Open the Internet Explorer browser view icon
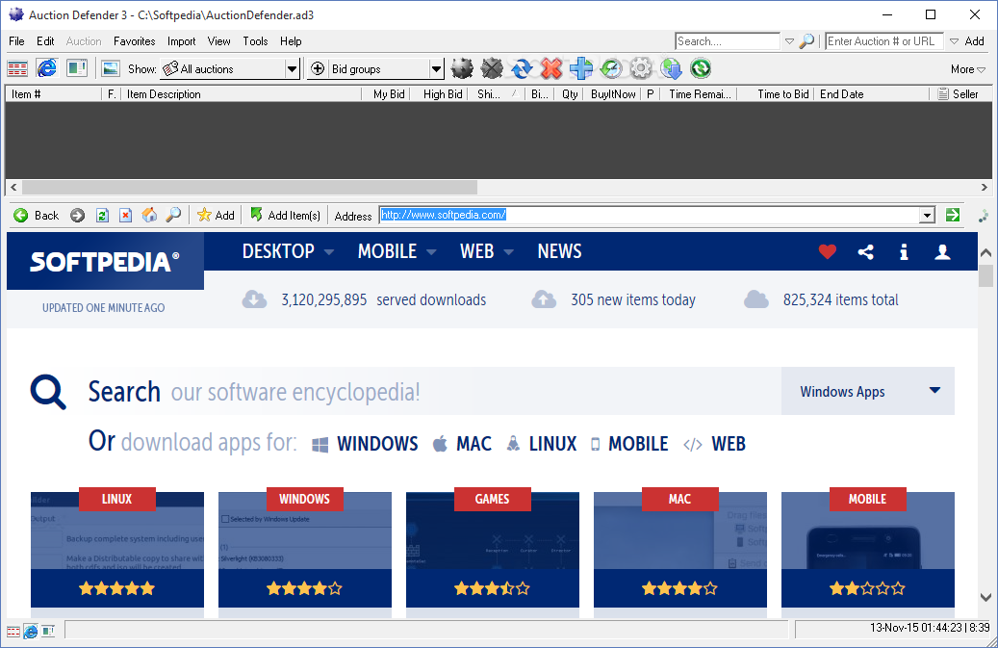Viewport: 998px width, 648px height. click(x=46, y=68)
